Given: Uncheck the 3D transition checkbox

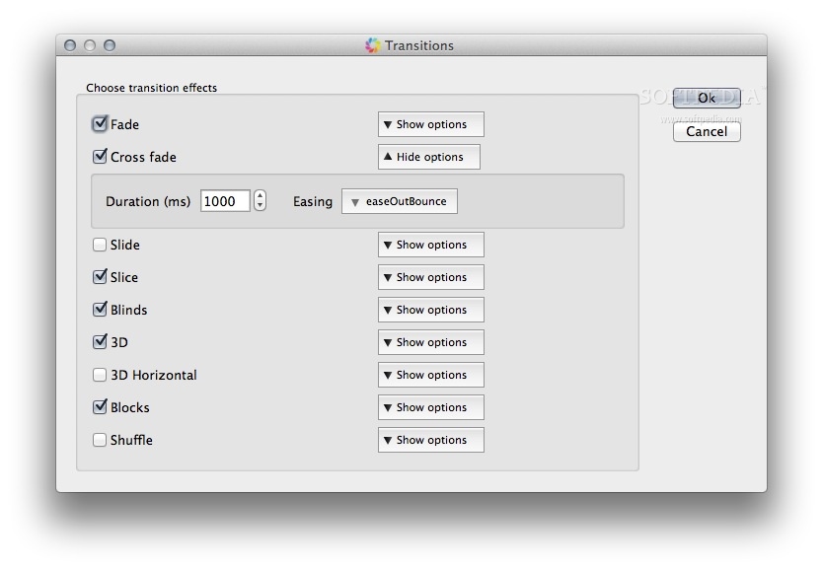Looking at the screenshot, I should click(x=100, y=342).
